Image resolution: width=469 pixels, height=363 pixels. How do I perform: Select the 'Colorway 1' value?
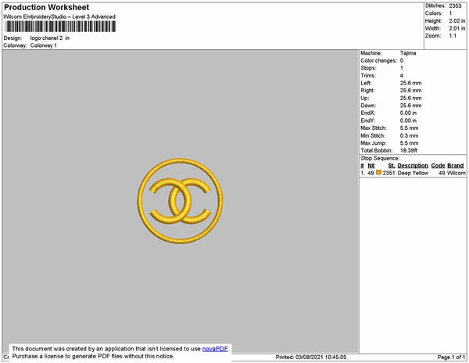43,45
